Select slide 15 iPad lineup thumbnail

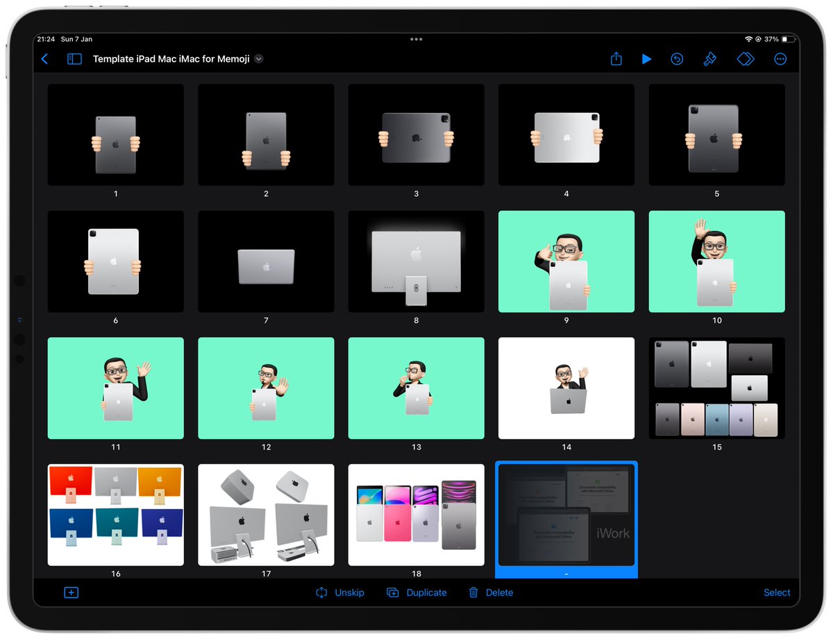[717, 388]
